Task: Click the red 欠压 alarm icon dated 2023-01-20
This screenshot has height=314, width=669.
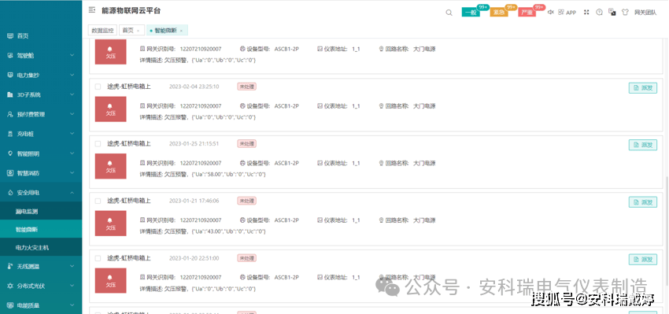Action: (x=110, y=281)
